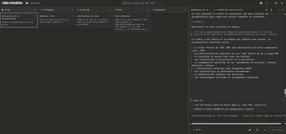Add a task in the To Do column

click(35, 10)
